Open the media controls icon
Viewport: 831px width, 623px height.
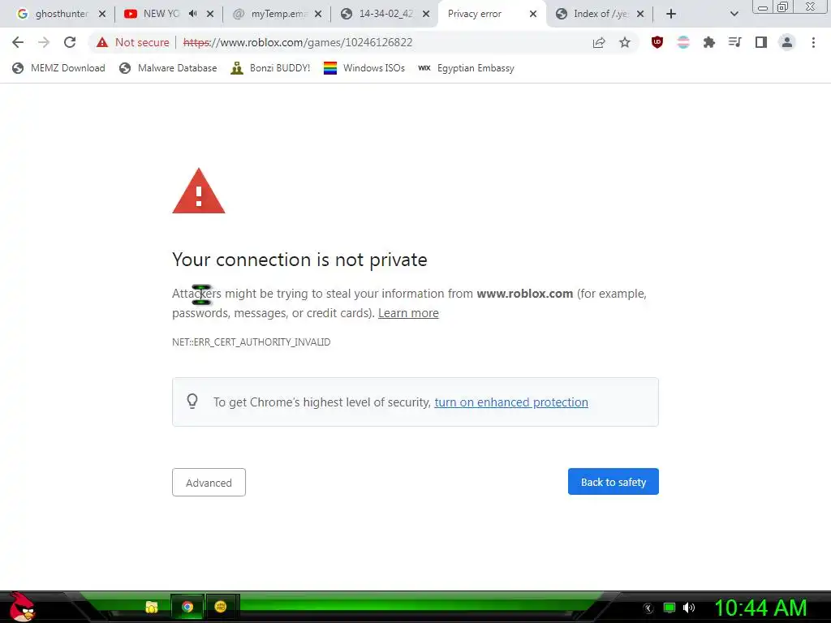(x=735, y=42)
